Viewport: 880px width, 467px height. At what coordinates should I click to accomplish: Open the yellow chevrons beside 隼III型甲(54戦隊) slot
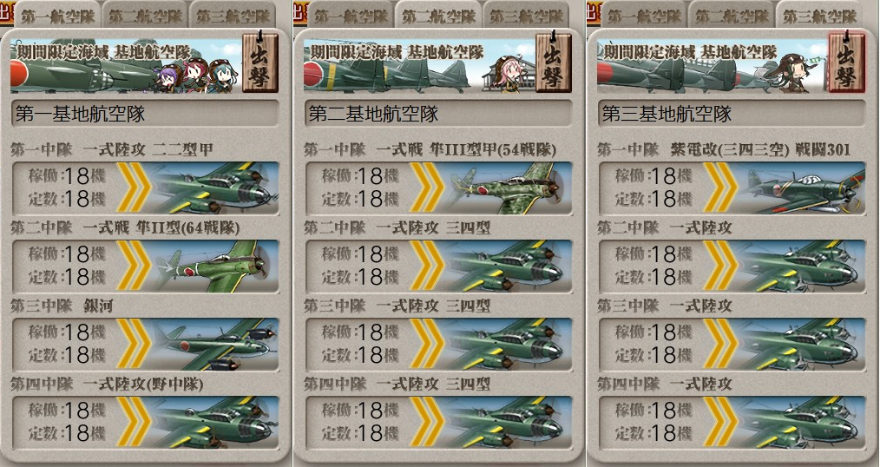(x=427, y=187)
